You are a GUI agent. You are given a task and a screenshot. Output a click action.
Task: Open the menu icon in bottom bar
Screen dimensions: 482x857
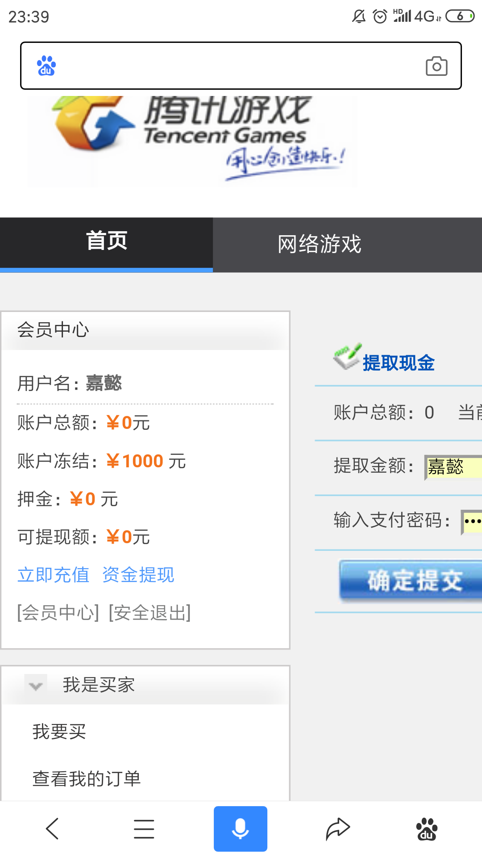(x=143, y=828)
